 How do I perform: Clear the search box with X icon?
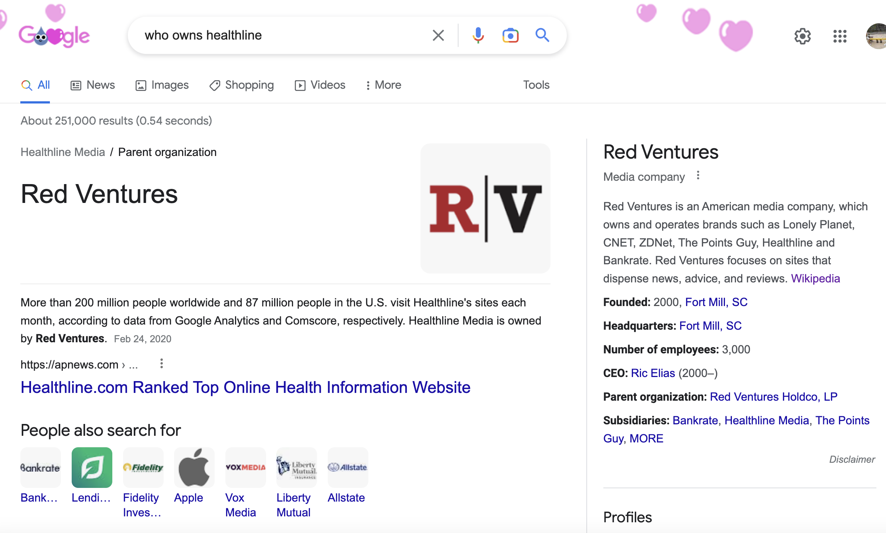[438, 35]
